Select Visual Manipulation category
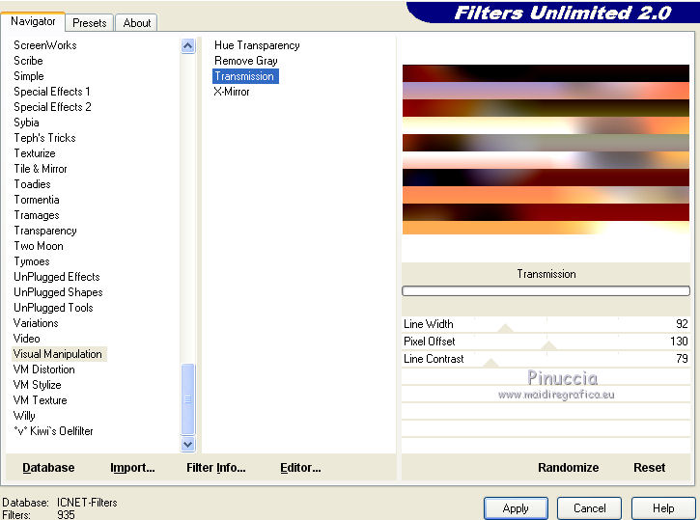This screenshot has height=520, width=700. [59, 354]
